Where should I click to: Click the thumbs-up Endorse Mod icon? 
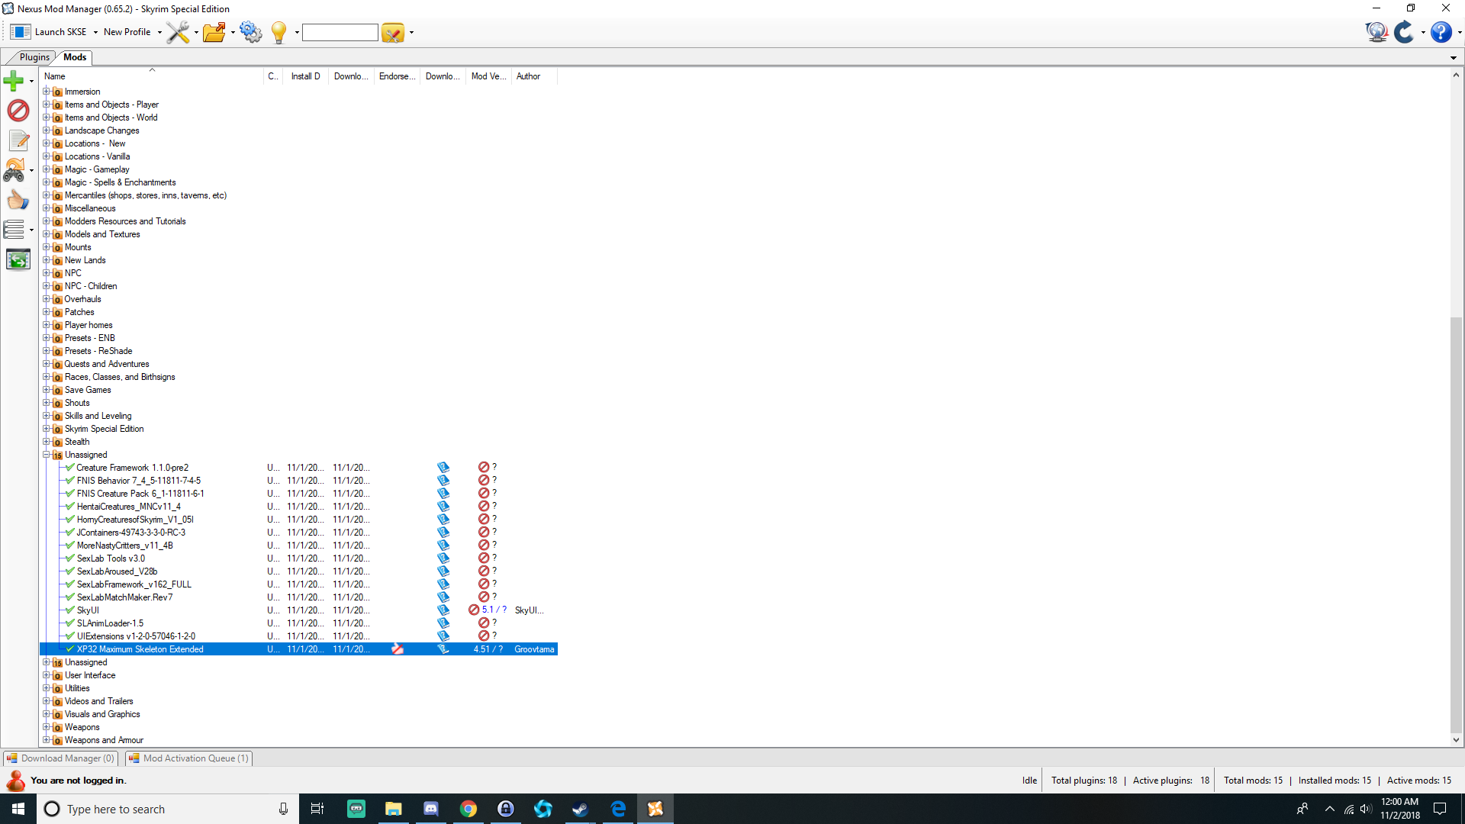(18, 200)
